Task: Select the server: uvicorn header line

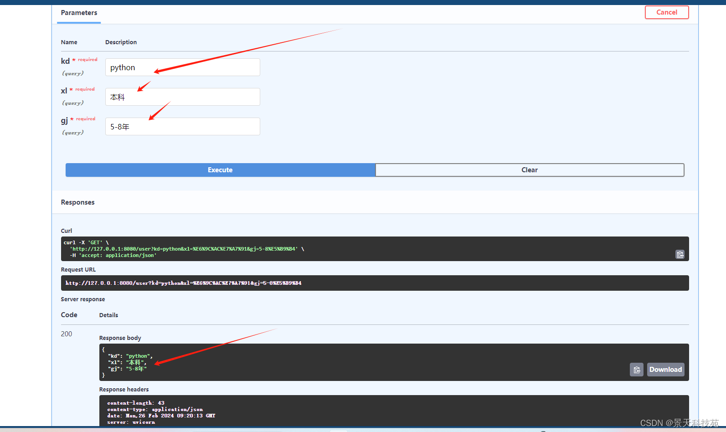Action: (x=131, y=422)
